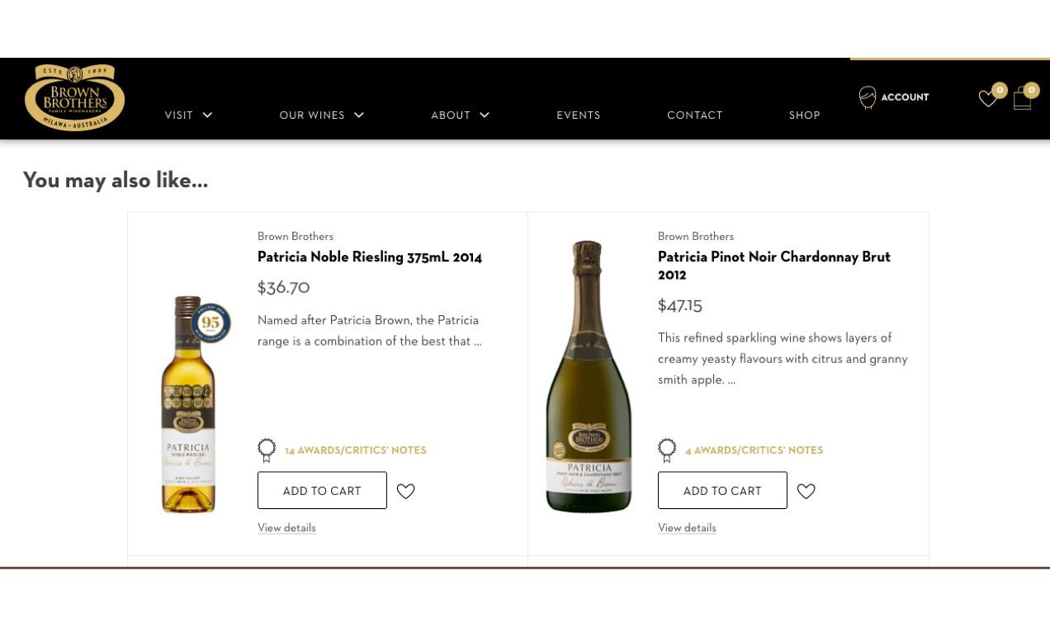The height and width of the screenshot is (627, 1050).
Task: Expand the Our Wines dropdown
Action: (321, 115)
